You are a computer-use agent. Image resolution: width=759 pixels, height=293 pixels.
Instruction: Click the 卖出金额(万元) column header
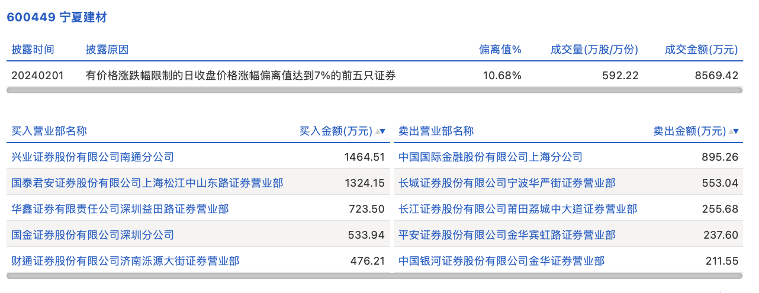tap(689, 131)
